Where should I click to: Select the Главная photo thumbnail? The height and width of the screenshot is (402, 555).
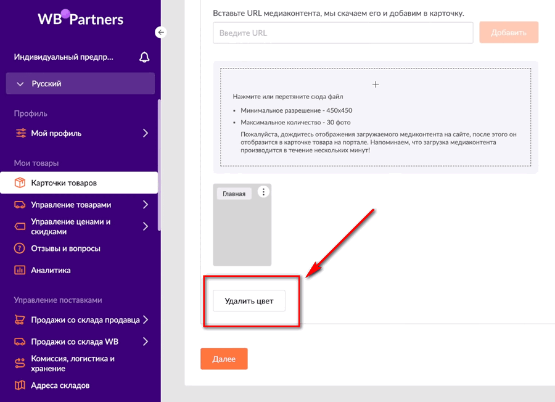click(242, 224)
